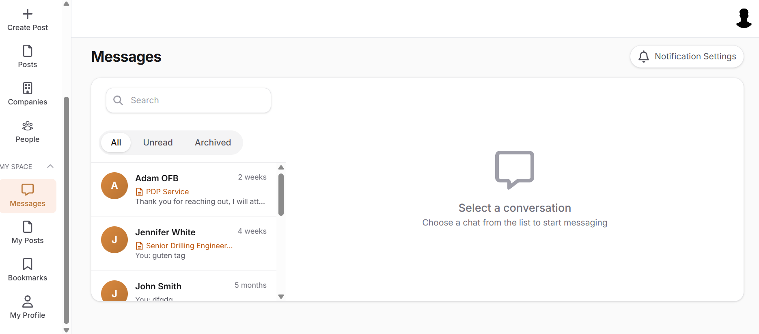Open the Companies building icon

pyautogui.click(x=28, y=88)
